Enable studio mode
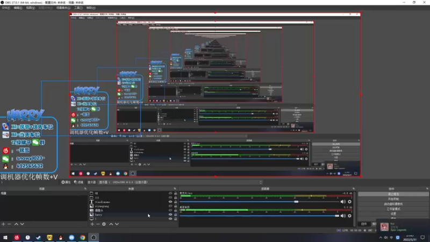This screenshot has height=242, width=430. point(393,209)
